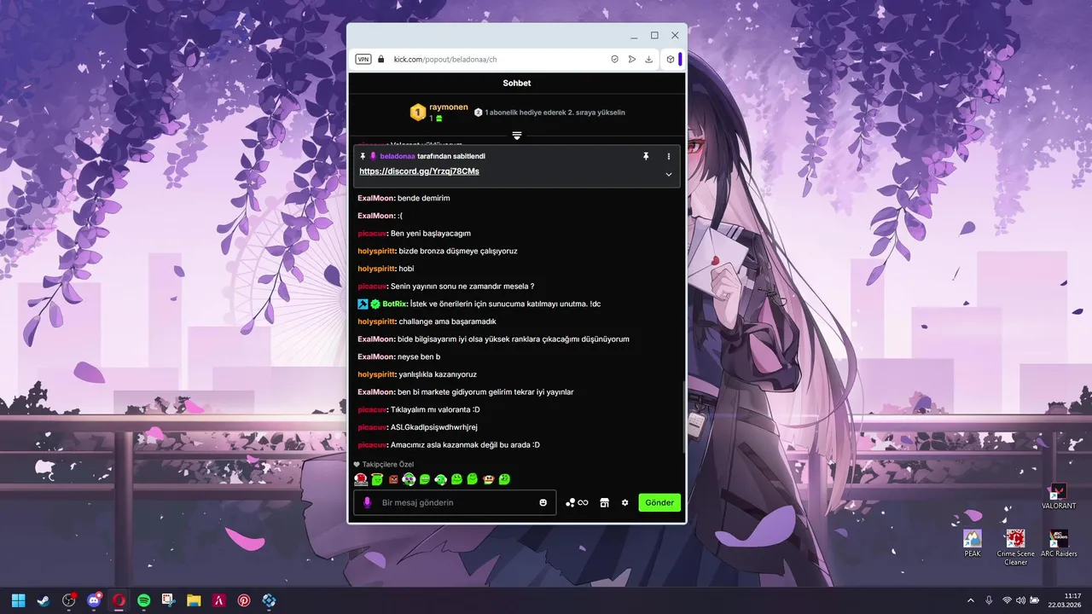Open the PEAK desktop shortcut
The height and width of the screenshot is (614, 1092).
(x=973, y=544)
